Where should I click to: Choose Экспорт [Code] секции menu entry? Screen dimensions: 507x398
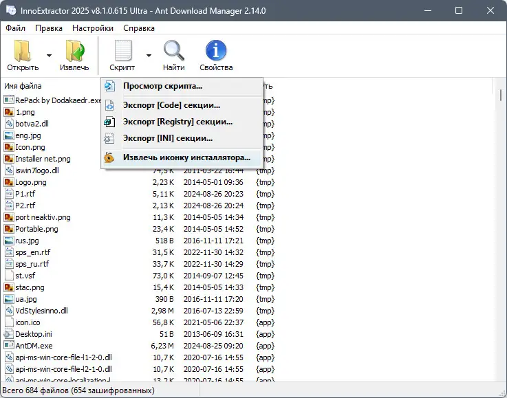pyautogui.click(x=171, y=105)
